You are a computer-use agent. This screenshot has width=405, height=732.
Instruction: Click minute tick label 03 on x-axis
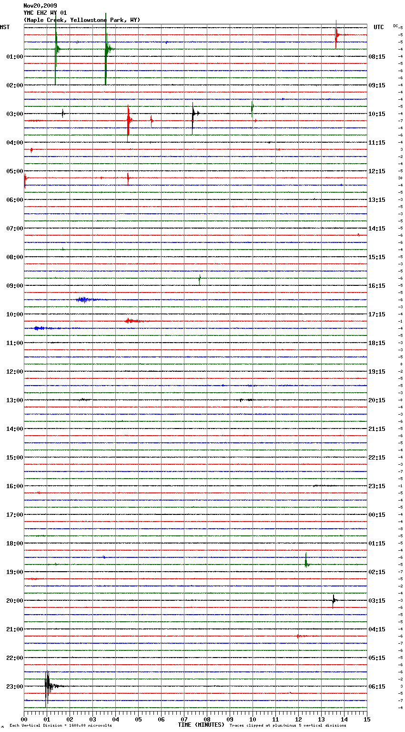click(x=92, y=719)
